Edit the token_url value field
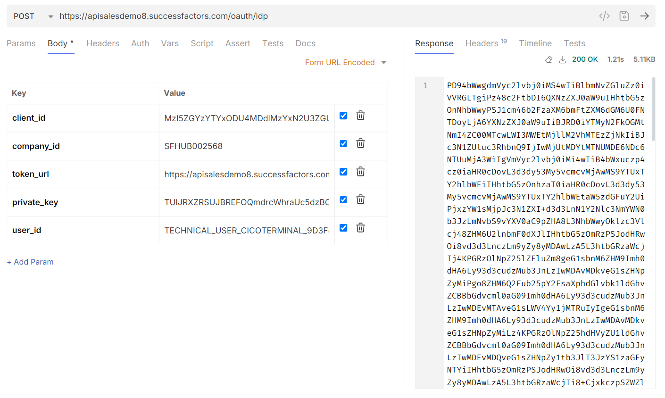Screen dimensions: 665x398 (247, 174)
